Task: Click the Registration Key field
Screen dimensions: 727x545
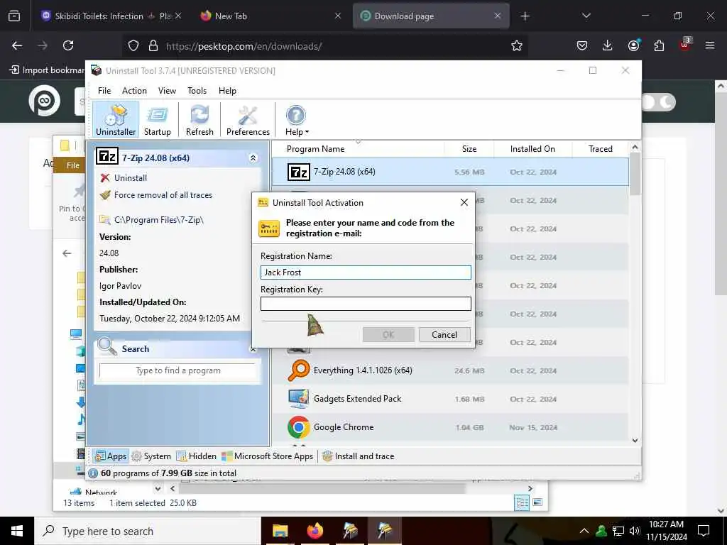Action: [366, 304]
